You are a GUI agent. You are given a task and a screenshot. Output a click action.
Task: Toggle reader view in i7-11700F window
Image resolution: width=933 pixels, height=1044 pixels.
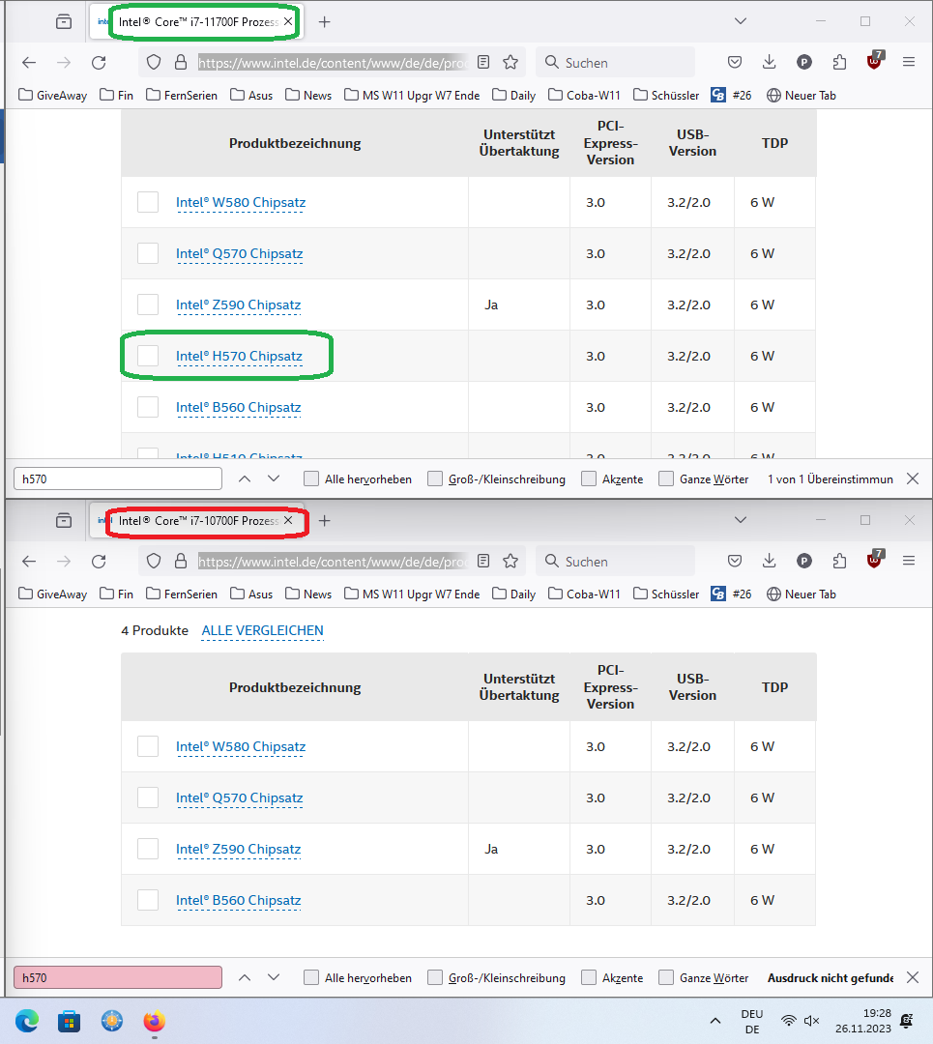coord(483,63)
